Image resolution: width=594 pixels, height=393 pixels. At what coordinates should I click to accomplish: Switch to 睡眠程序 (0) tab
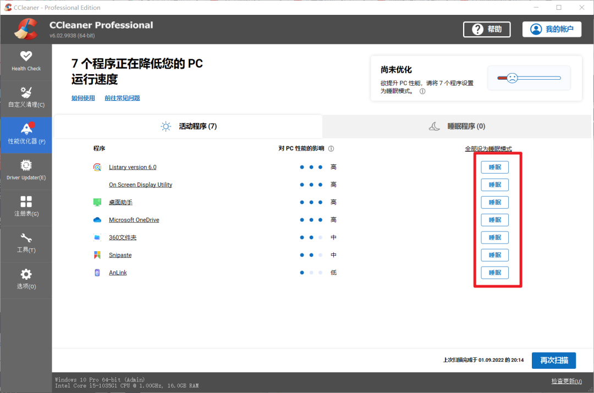pyautogui.click(x=457, y=126)
